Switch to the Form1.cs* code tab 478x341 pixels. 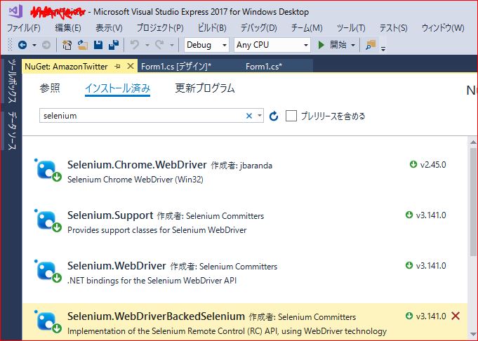(264, 67)
